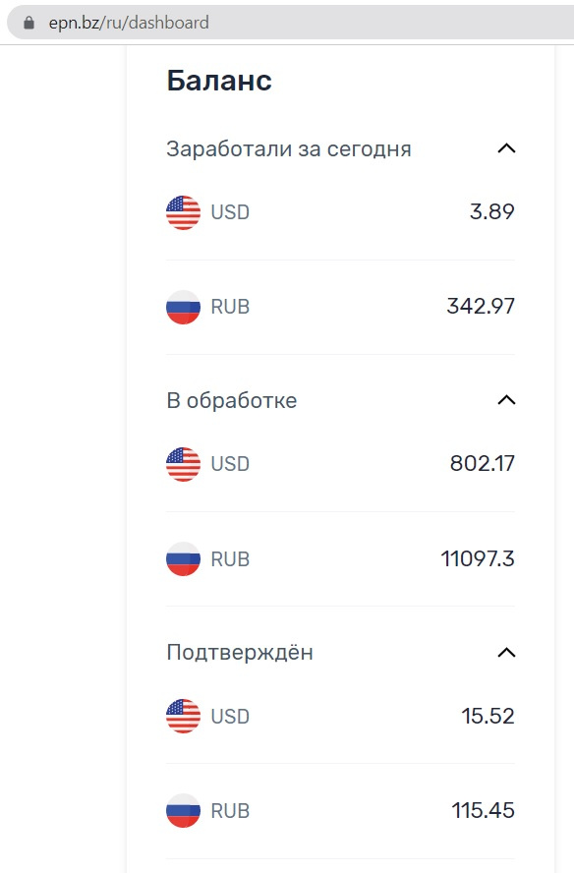The height and width of the screenshot is (873, 574).
Task: Click the US flag icon under Заработали за сегодня
Action: pyautogui.click(x=183, y=212)
